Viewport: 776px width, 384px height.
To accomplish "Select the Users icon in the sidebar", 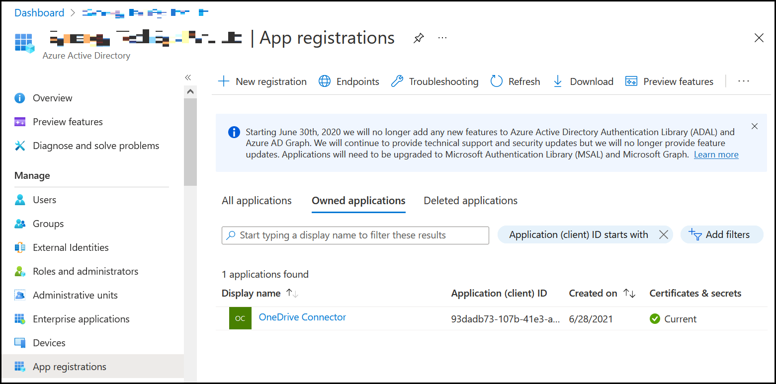I will (20, 200).
